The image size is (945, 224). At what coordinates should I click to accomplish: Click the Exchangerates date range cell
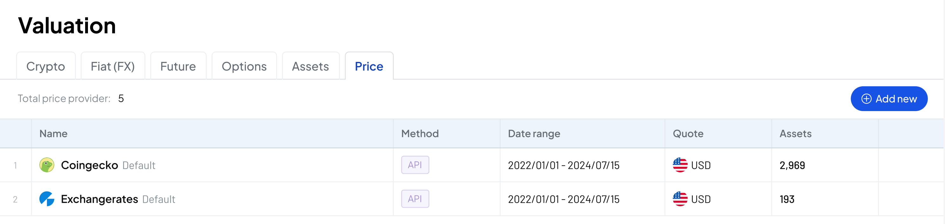(x=564, y=199)
